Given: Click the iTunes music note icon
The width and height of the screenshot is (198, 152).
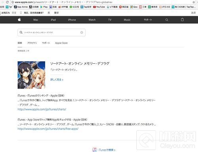Looking at the screenshot, I should 95,150.
